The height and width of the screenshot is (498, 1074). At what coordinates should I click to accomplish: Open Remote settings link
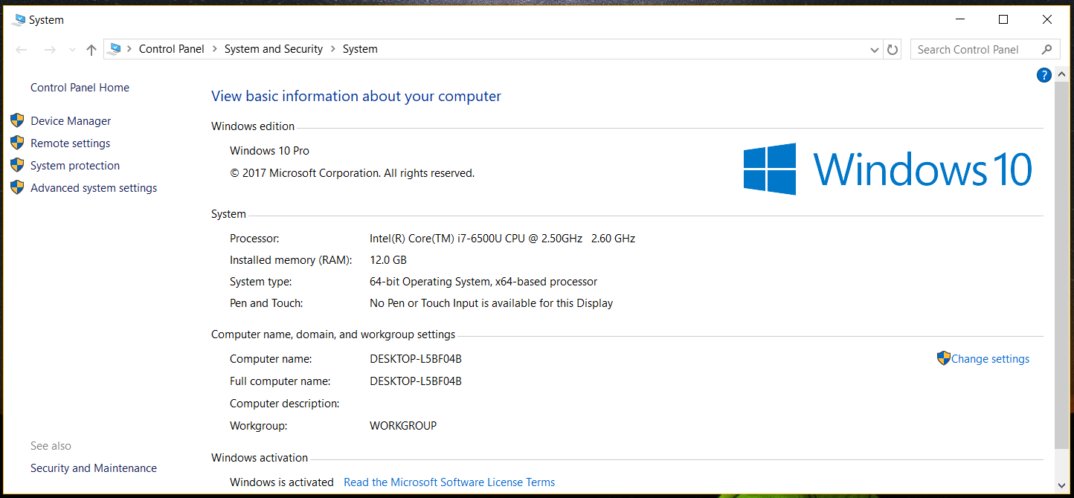(70, 143)
